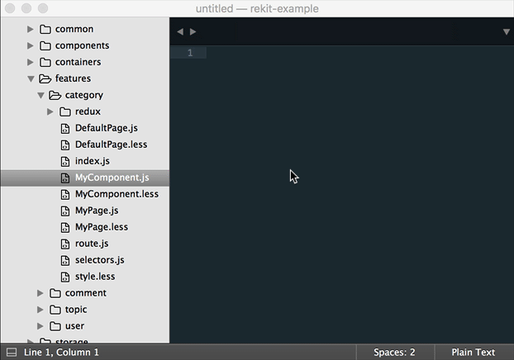This screenshot has height=360, width=514.
Task: Expand the common folder arrow
Action: (30, 29)
